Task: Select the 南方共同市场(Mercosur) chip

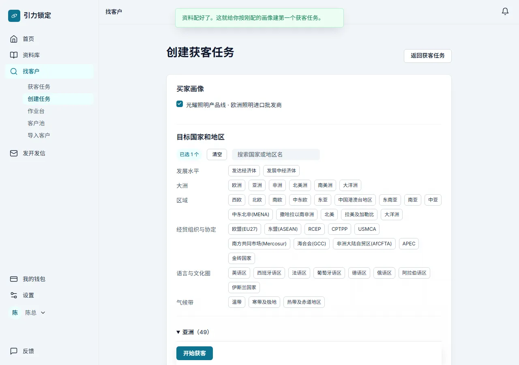Action: (259, 244)
